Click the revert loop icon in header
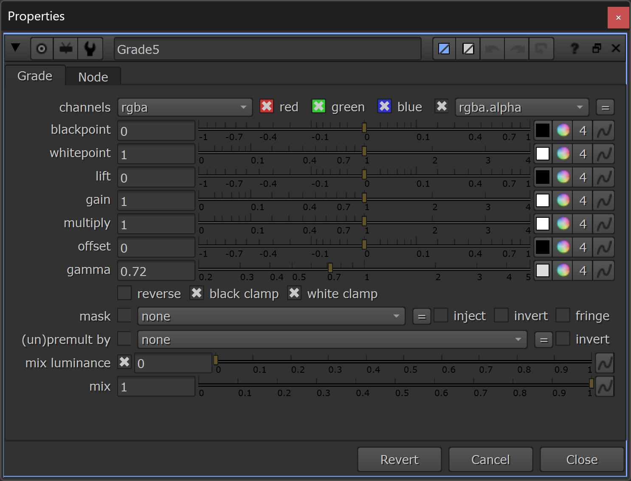Image resolution: width=631 pixels, height=481 pixels. (x=541, y=49)
